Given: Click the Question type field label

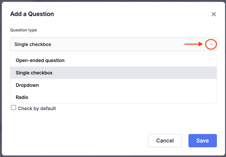Looking at the screenshot, I should 24,30.
